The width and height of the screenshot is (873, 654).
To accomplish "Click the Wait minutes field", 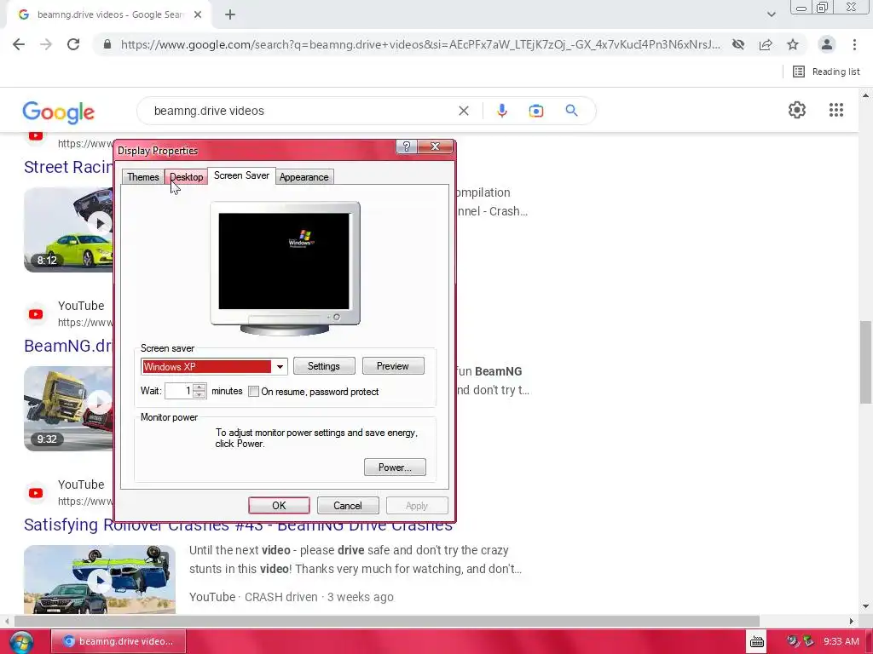I will tap(179, 391).
